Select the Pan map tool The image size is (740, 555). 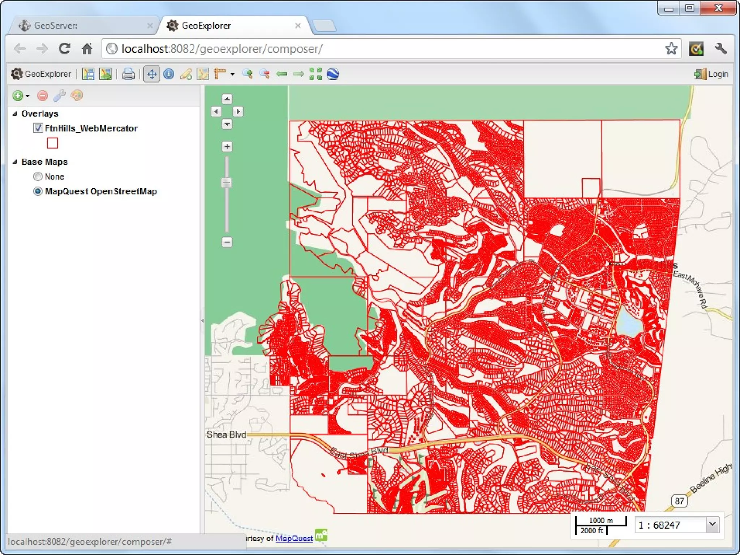coord(151,74)
